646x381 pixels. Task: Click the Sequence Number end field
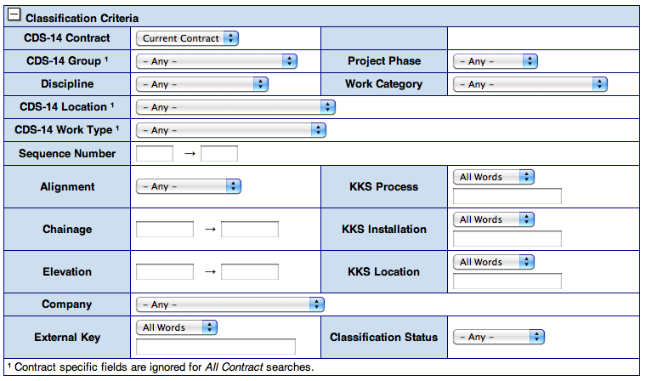(218, 154)
